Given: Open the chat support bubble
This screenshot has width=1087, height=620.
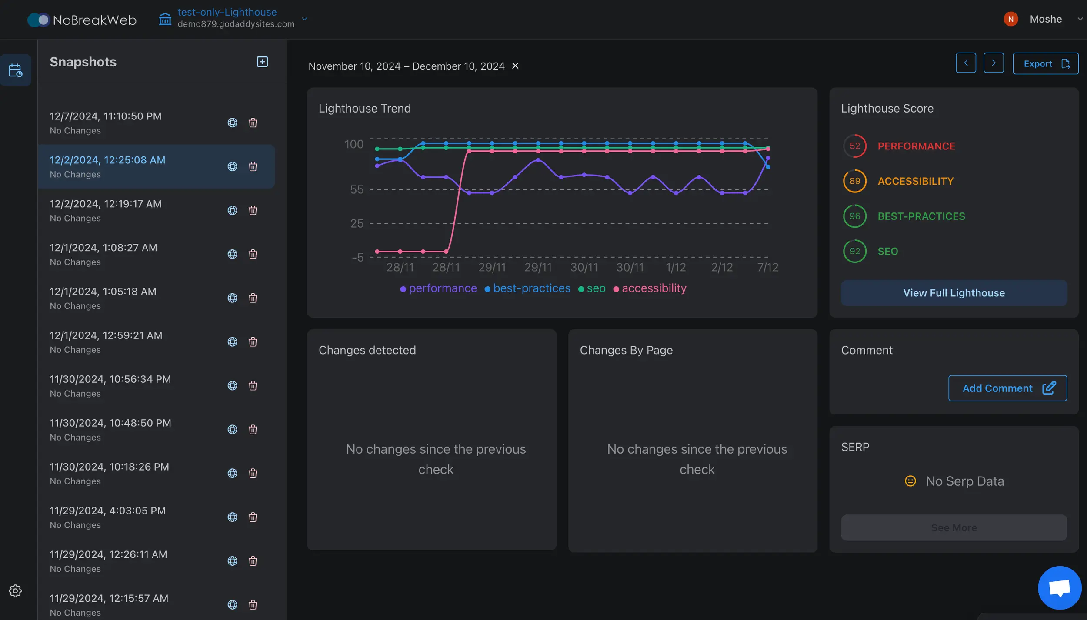Looking at the screenshot, I should pyautogui.click(x=1059, y=588).
